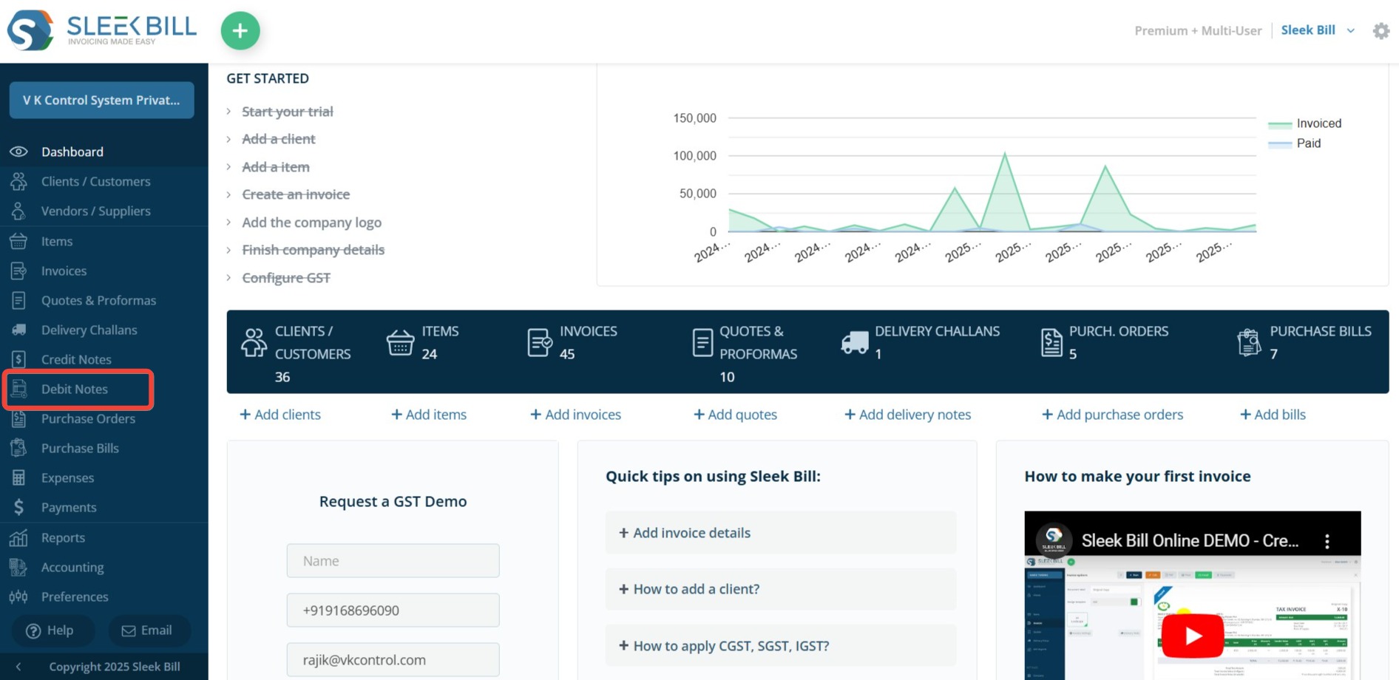Click the green plus create button
The height and width of the screenshot is (680, 1399).
240,31
